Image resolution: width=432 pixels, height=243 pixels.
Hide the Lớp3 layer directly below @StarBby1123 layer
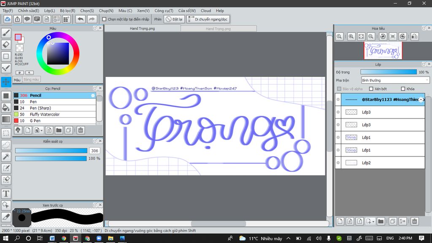click(x=338, y=112)
